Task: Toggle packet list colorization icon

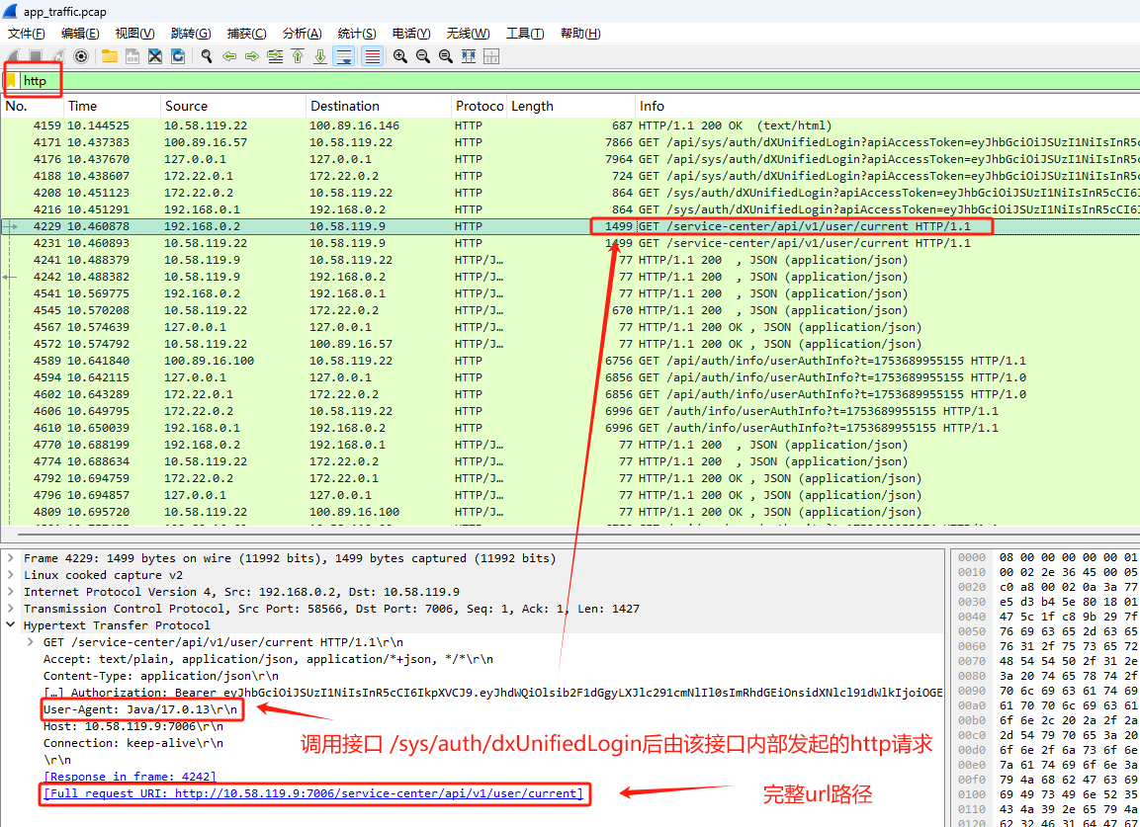Action: pyautogui.click(x=373, y=56)
